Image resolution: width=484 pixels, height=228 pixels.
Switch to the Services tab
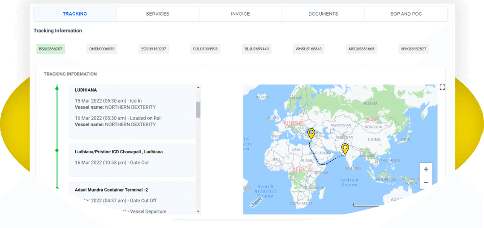[x=157, y=14]
